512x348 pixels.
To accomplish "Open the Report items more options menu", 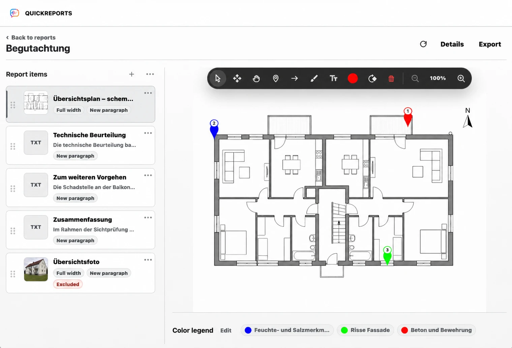I will 150,74.
